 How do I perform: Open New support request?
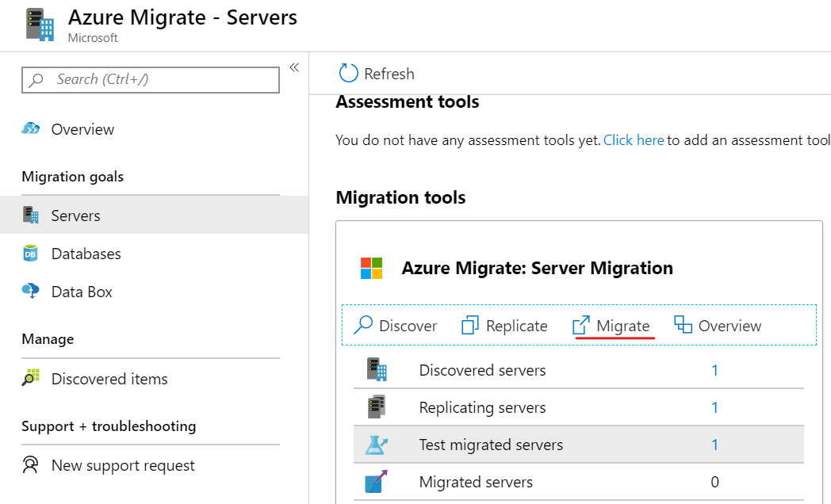point(123,465)
